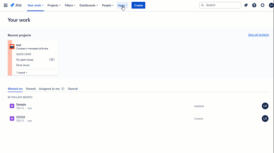The height and width of the screenshot is (153, 274).
Task: Click into the Search field
Action: tap(220, 5)
